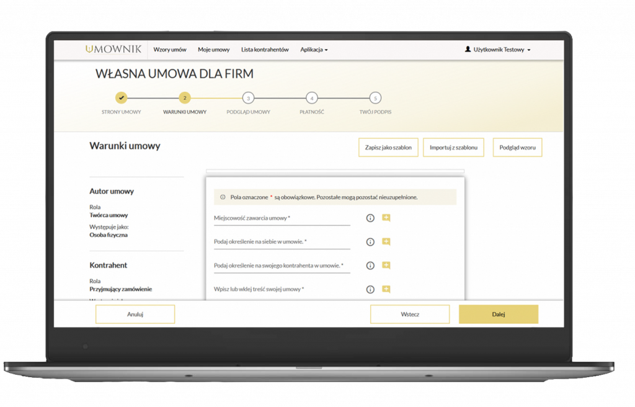Open Wzory umów menu item
This screenshot has height=407, width=635.
[170, 50]
